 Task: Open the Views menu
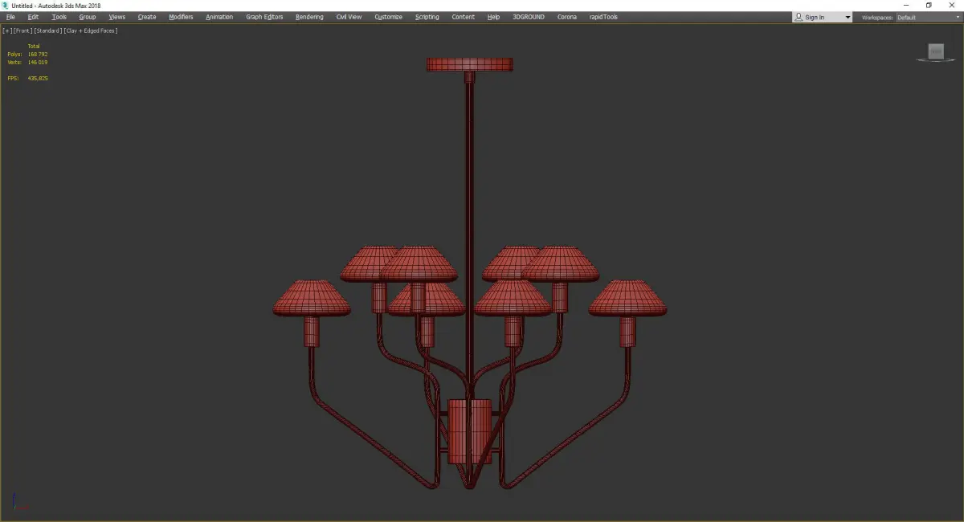(117, 17)
